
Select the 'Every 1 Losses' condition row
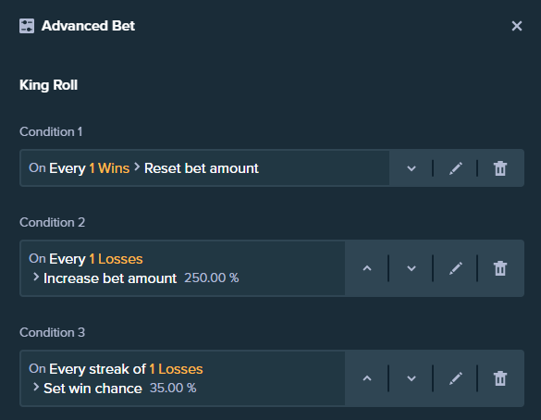pyautogui.click(x=182, y=268)
